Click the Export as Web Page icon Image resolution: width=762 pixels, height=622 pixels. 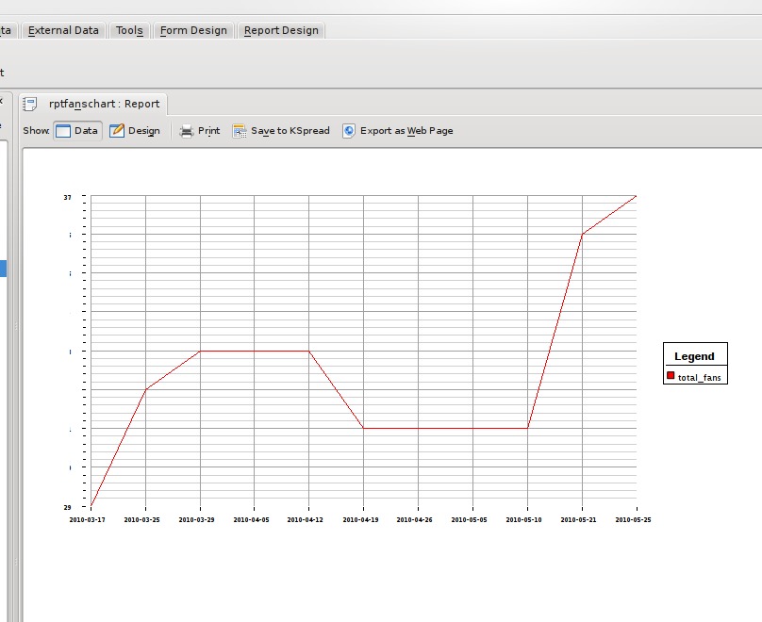tap(349, 131)
